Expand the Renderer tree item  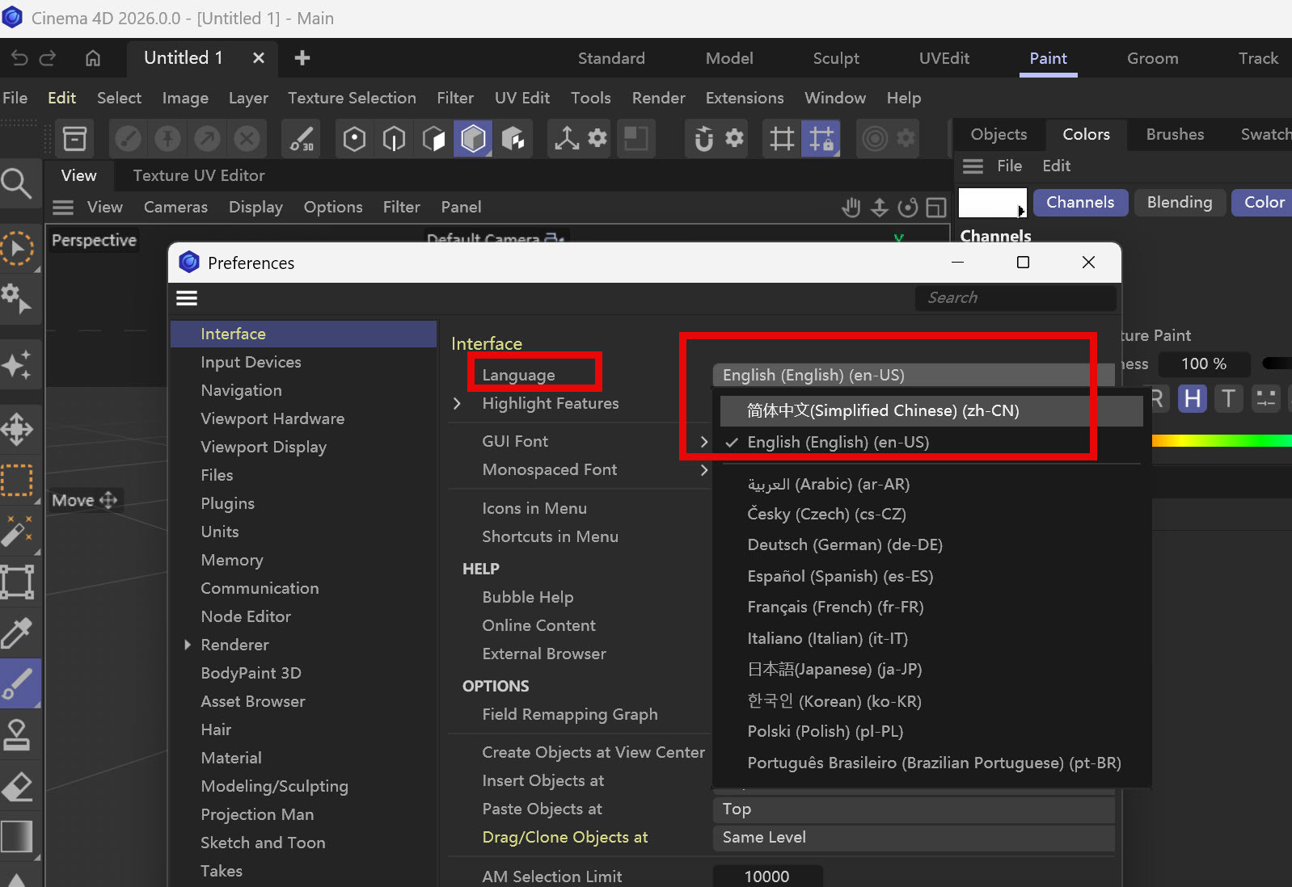pos(188,645)
